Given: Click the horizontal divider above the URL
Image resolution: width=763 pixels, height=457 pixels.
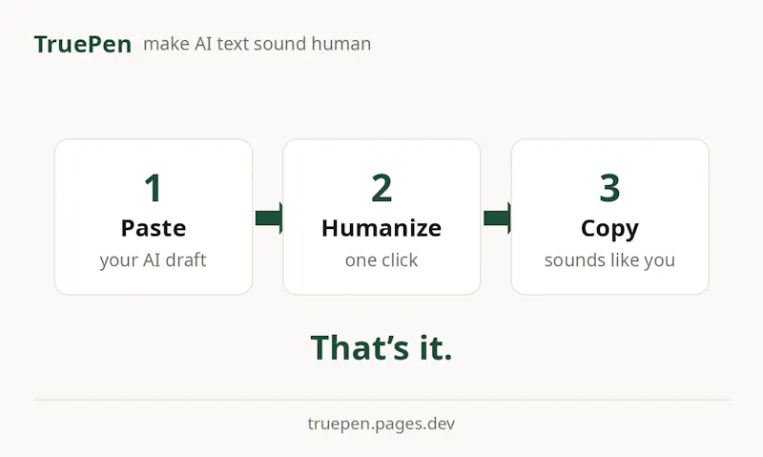Looking at the screenshot, I should click(x=382, y=400).
